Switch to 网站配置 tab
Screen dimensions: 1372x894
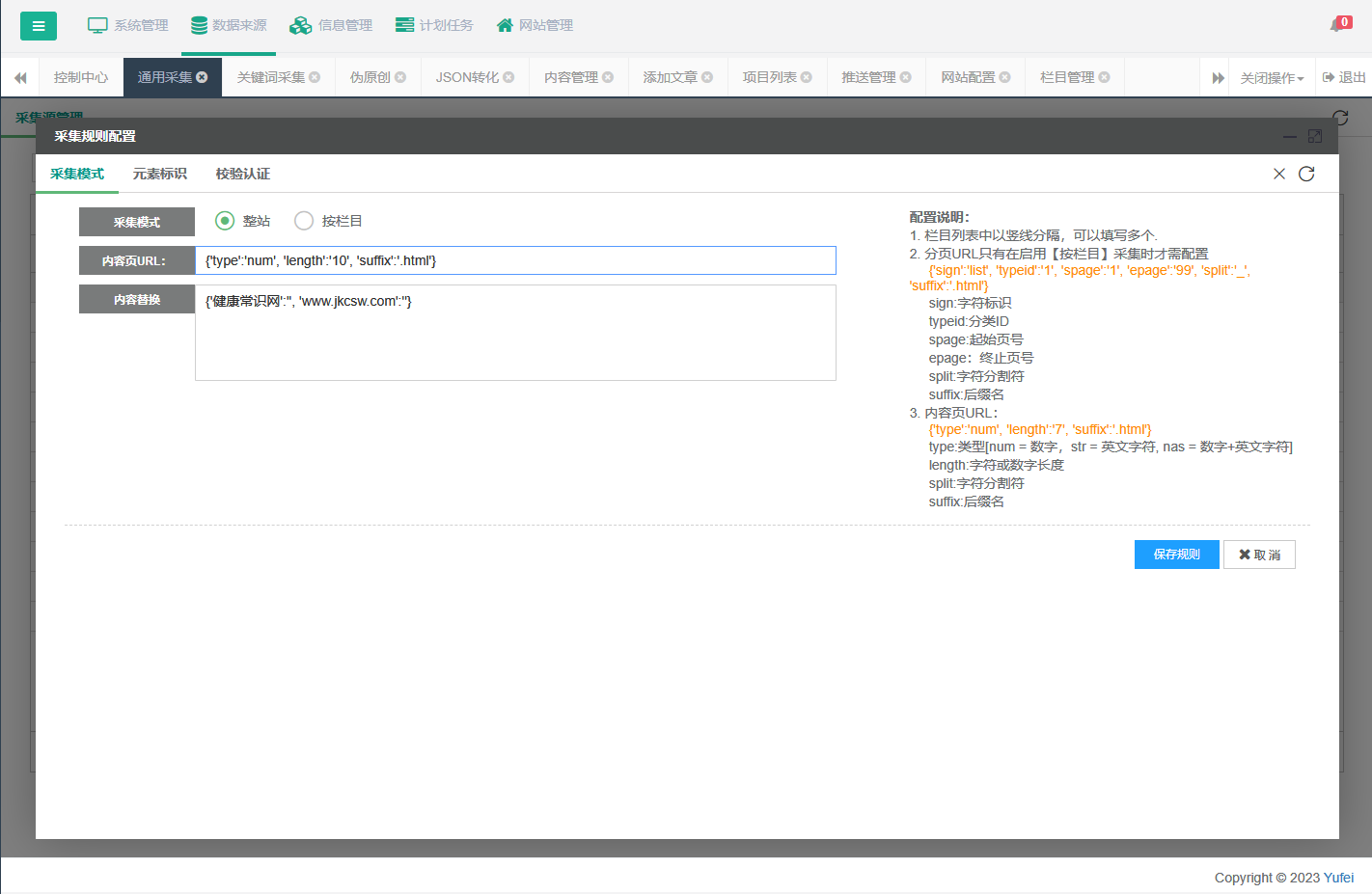[x=969, y=77]
